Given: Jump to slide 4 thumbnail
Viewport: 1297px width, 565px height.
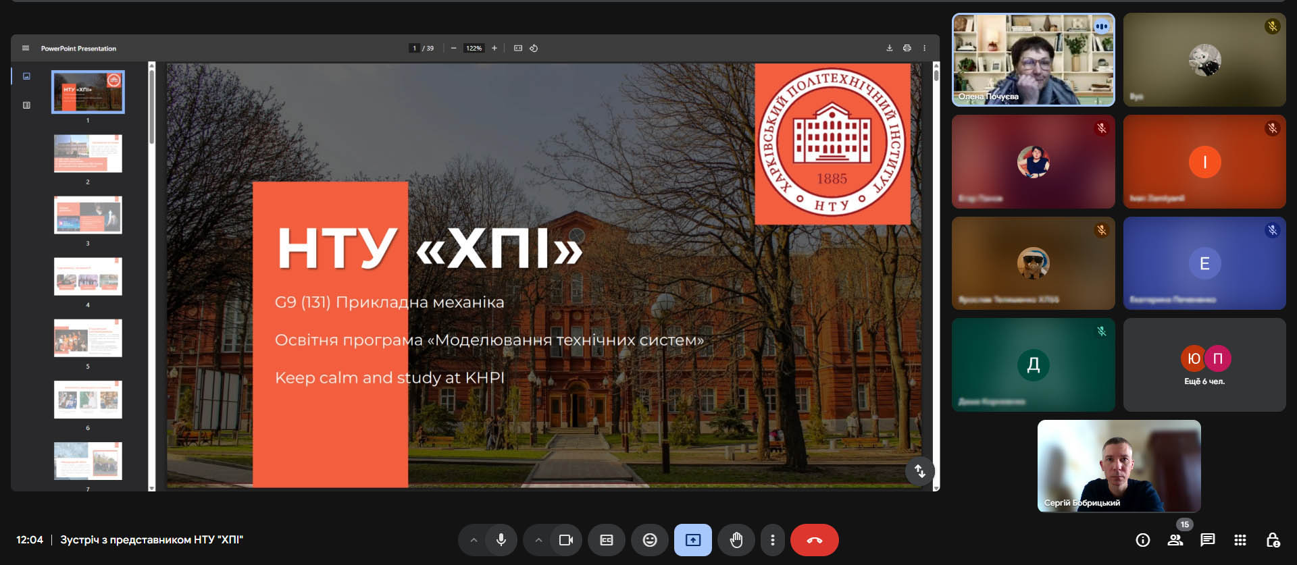Looking at the screenshot, I should [x=88, y=276].
